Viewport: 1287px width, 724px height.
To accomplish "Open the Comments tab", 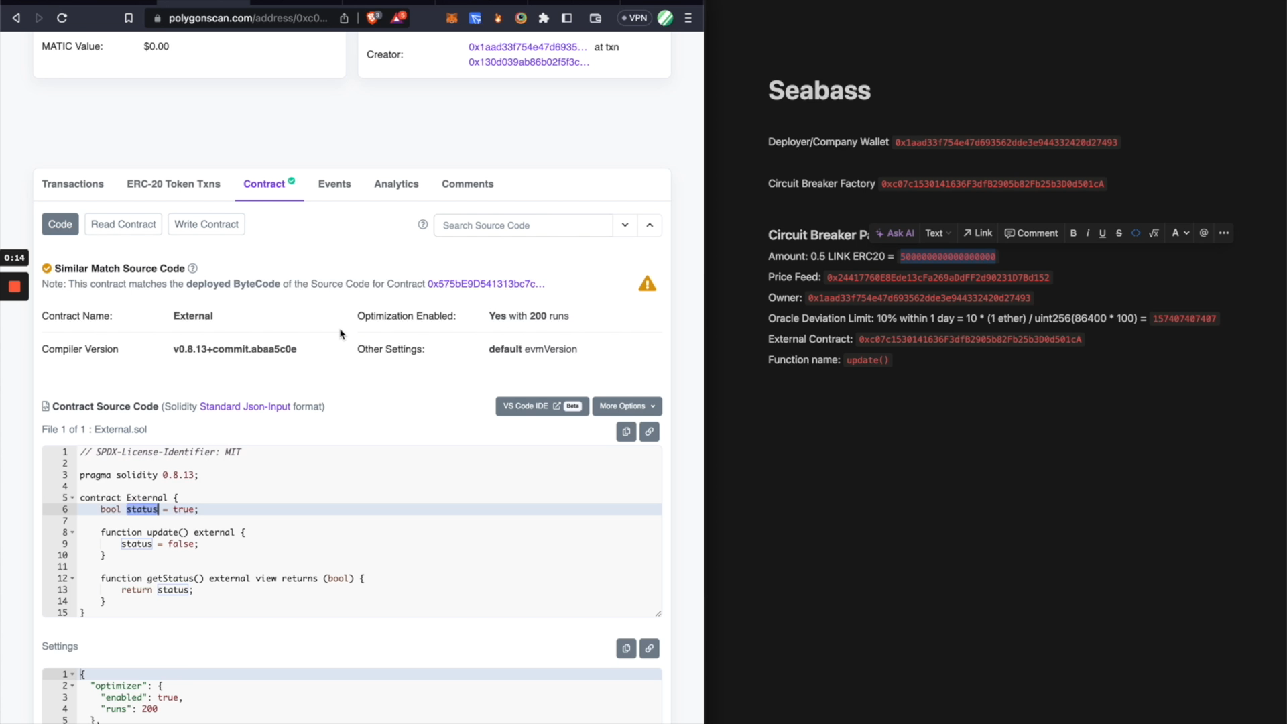I will coord(467,184).
